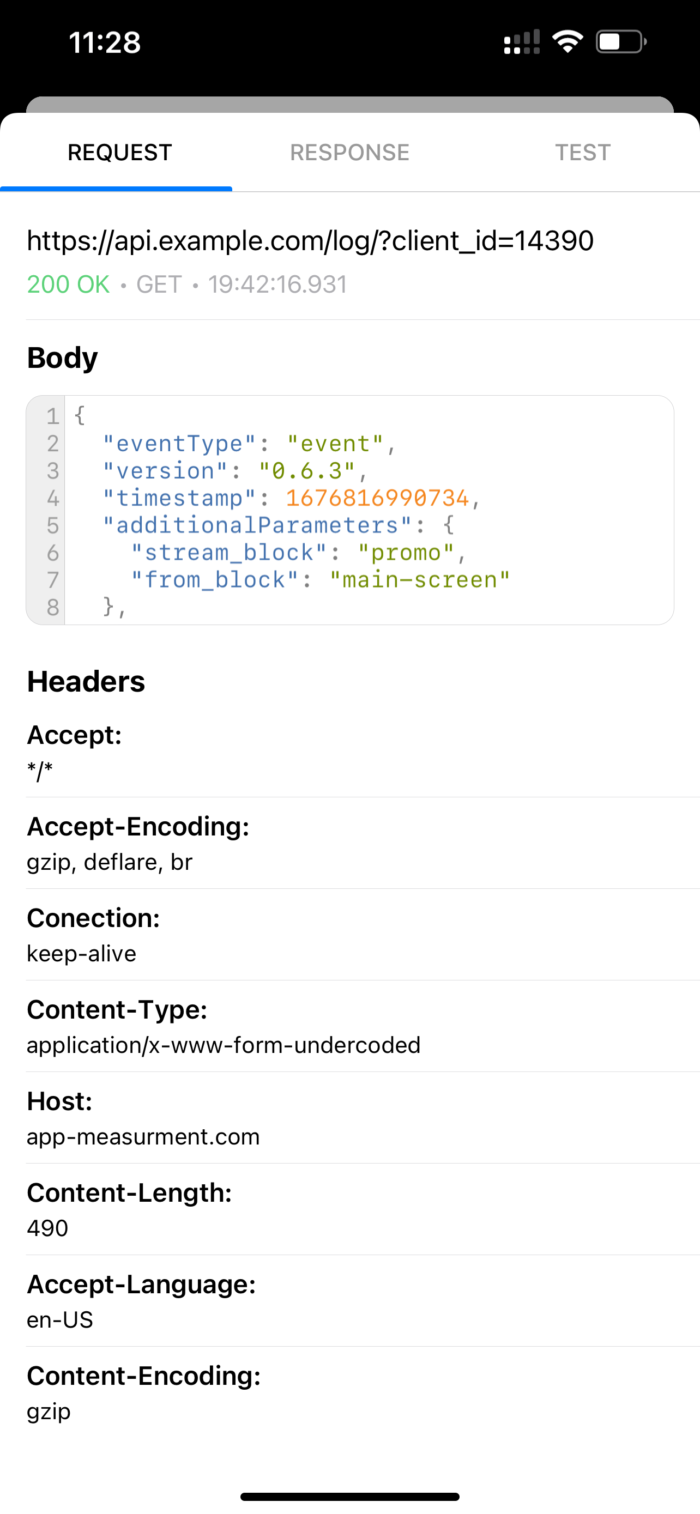Tap the Accept-Encoding header row

(349, 843)
